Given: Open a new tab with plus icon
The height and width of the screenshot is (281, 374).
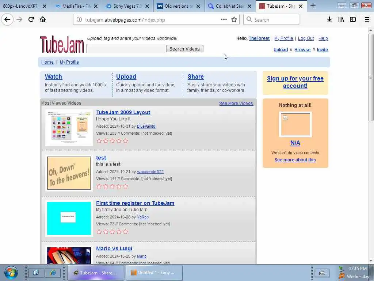Looking at the screenshot, I should pos(313,6).
